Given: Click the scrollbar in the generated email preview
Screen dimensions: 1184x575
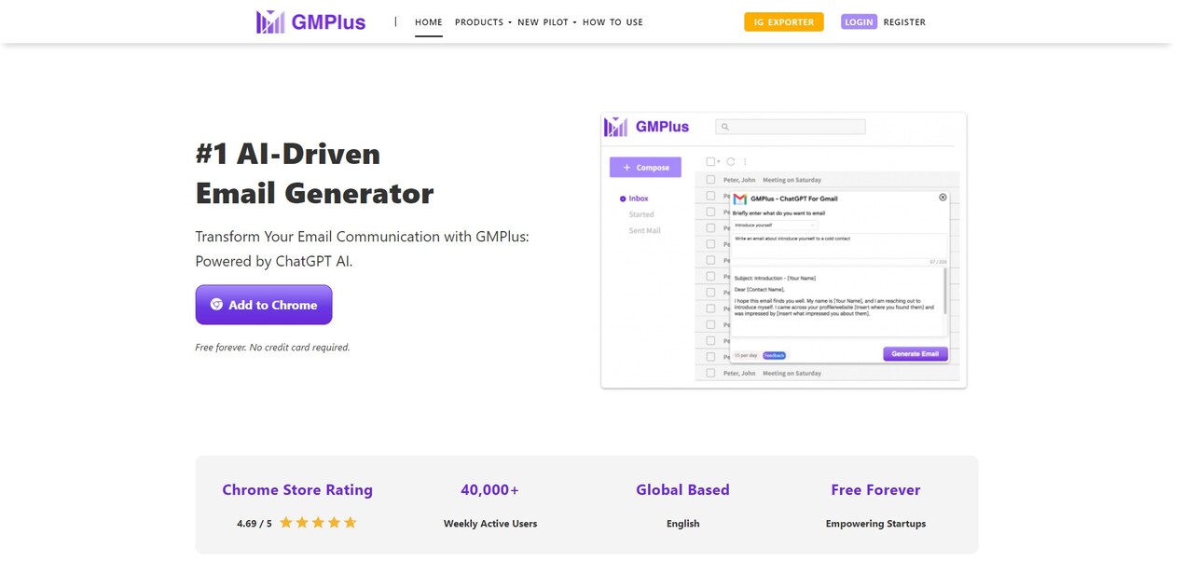Looking at the screenshot, I should coord(945,291).
